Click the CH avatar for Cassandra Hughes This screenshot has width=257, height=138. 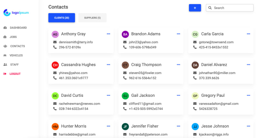click(x=55, y=65)
